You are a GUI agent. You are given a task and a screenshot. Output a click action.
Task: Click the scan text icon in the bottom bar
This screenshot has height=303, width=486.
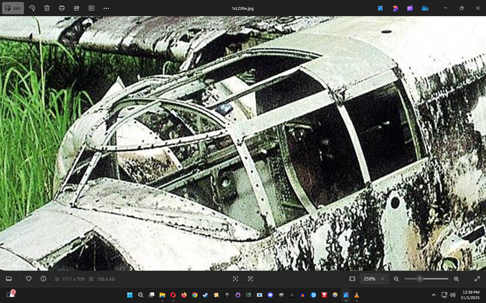[x=250, y=279]
